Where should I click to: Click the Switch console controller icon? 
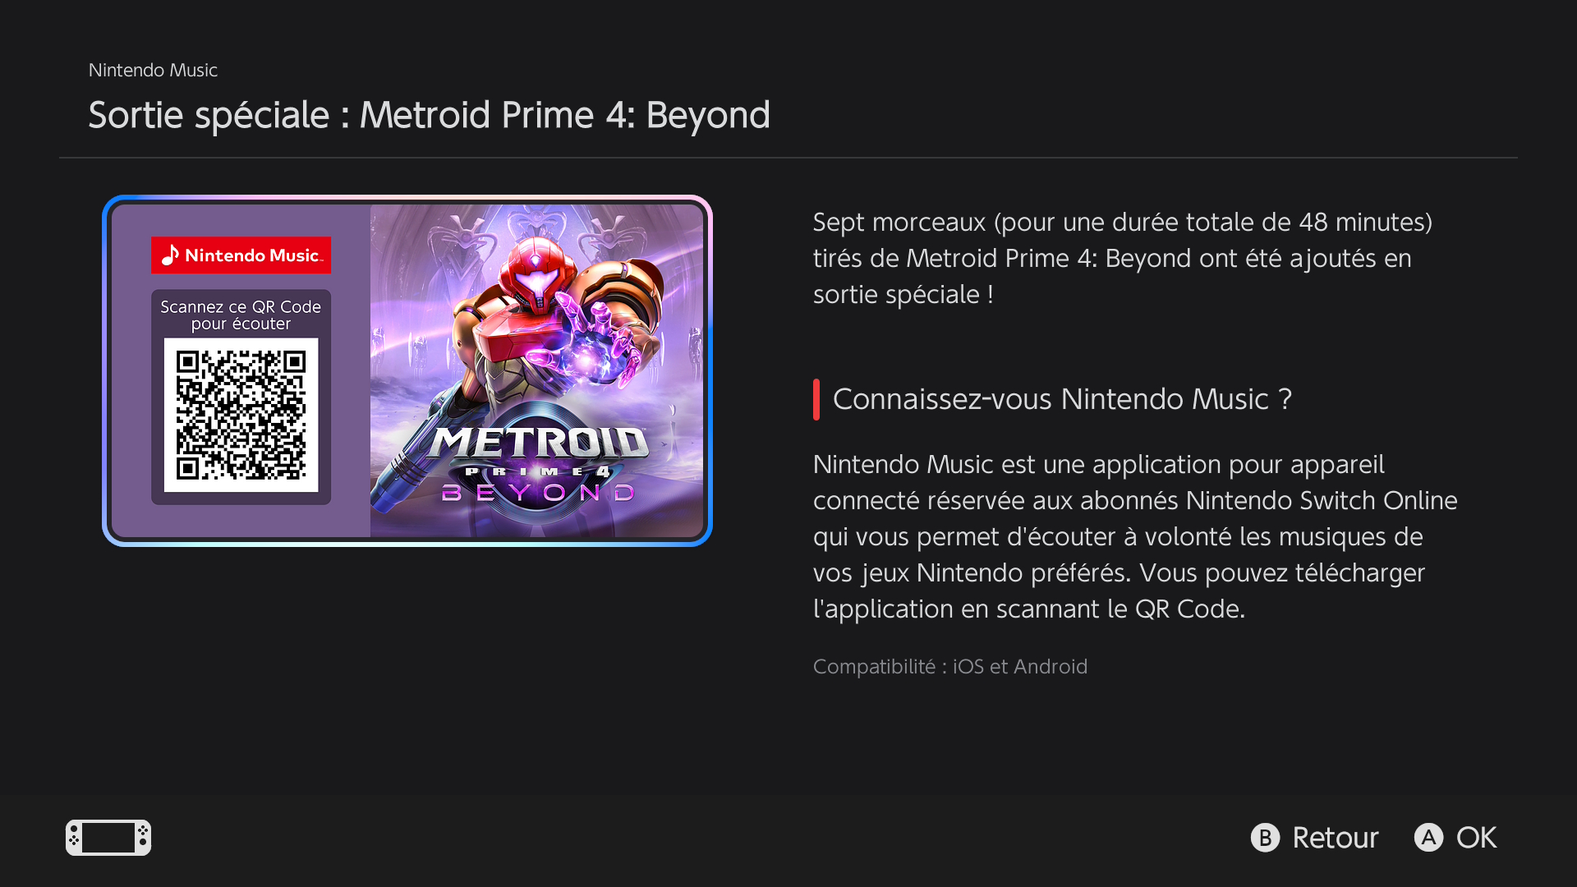108,838
